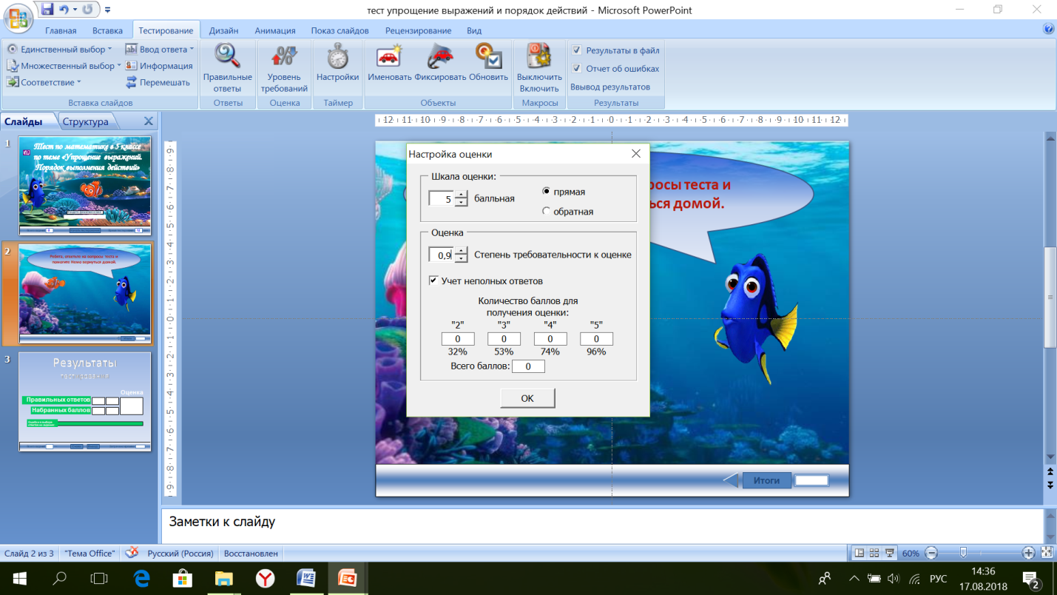Open Ввод ответа dropdown
The image size is (1057, 595).
(160, 50)
